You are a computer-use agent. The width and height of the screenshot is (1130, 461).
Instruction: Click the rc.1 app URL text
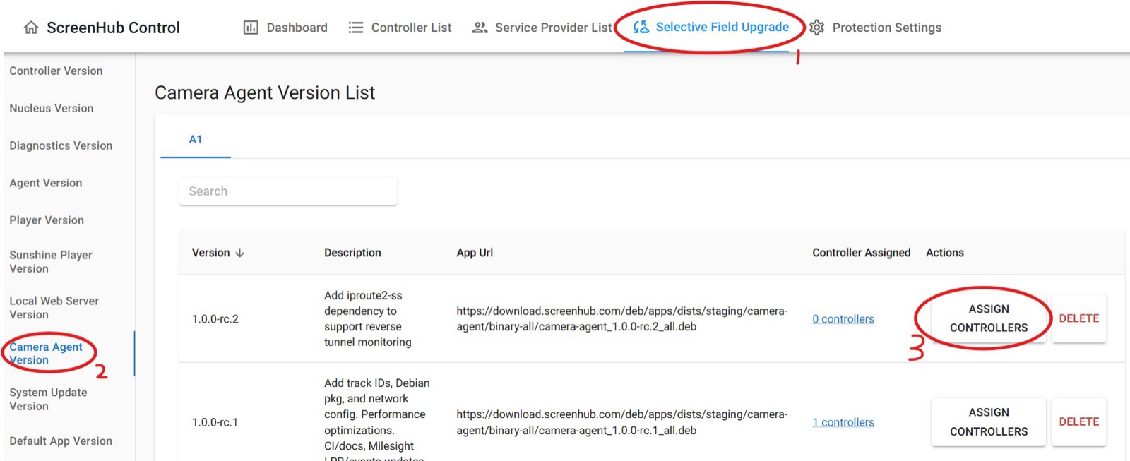pyautogui.click(x=622, y=422)
